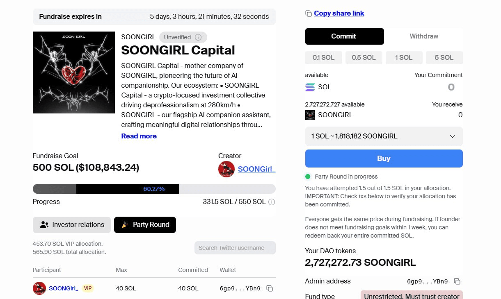Click the copy share link icon
The width and height of the screenshot is (501, 299).
[x=309, y=14]
